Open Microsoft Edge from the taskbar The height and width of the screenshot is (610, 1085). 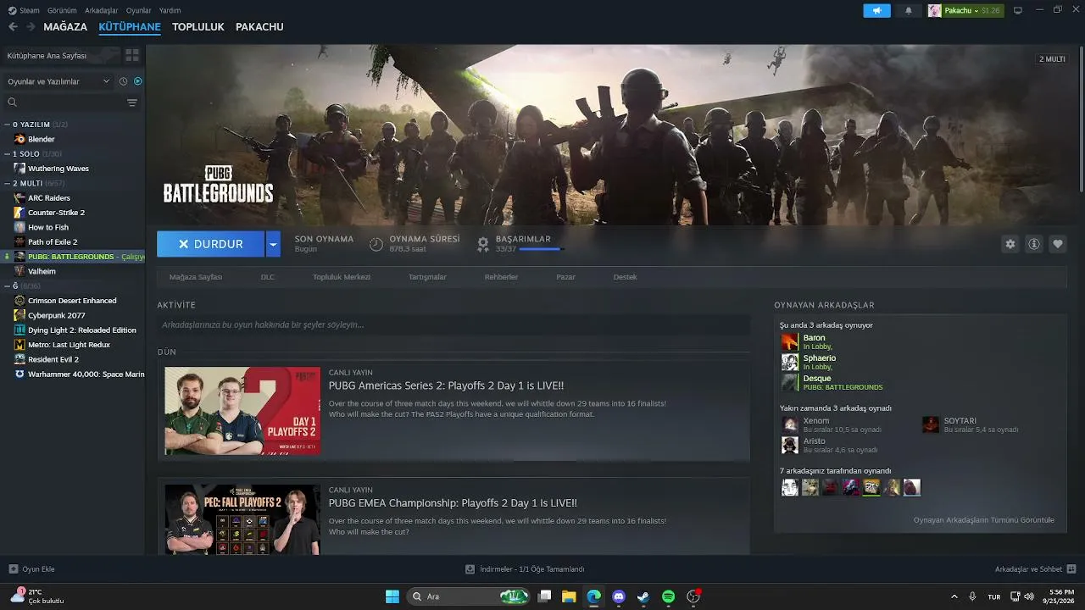[x=594, y=596]
